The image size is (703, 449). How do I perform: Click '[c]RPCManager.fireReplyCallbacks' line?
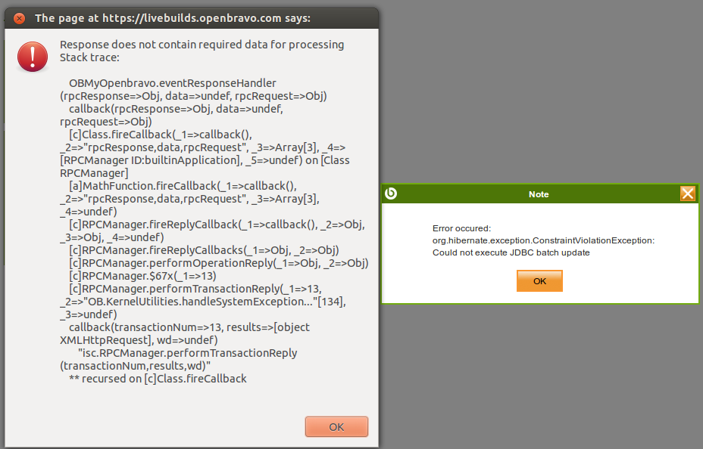[204, 250]
